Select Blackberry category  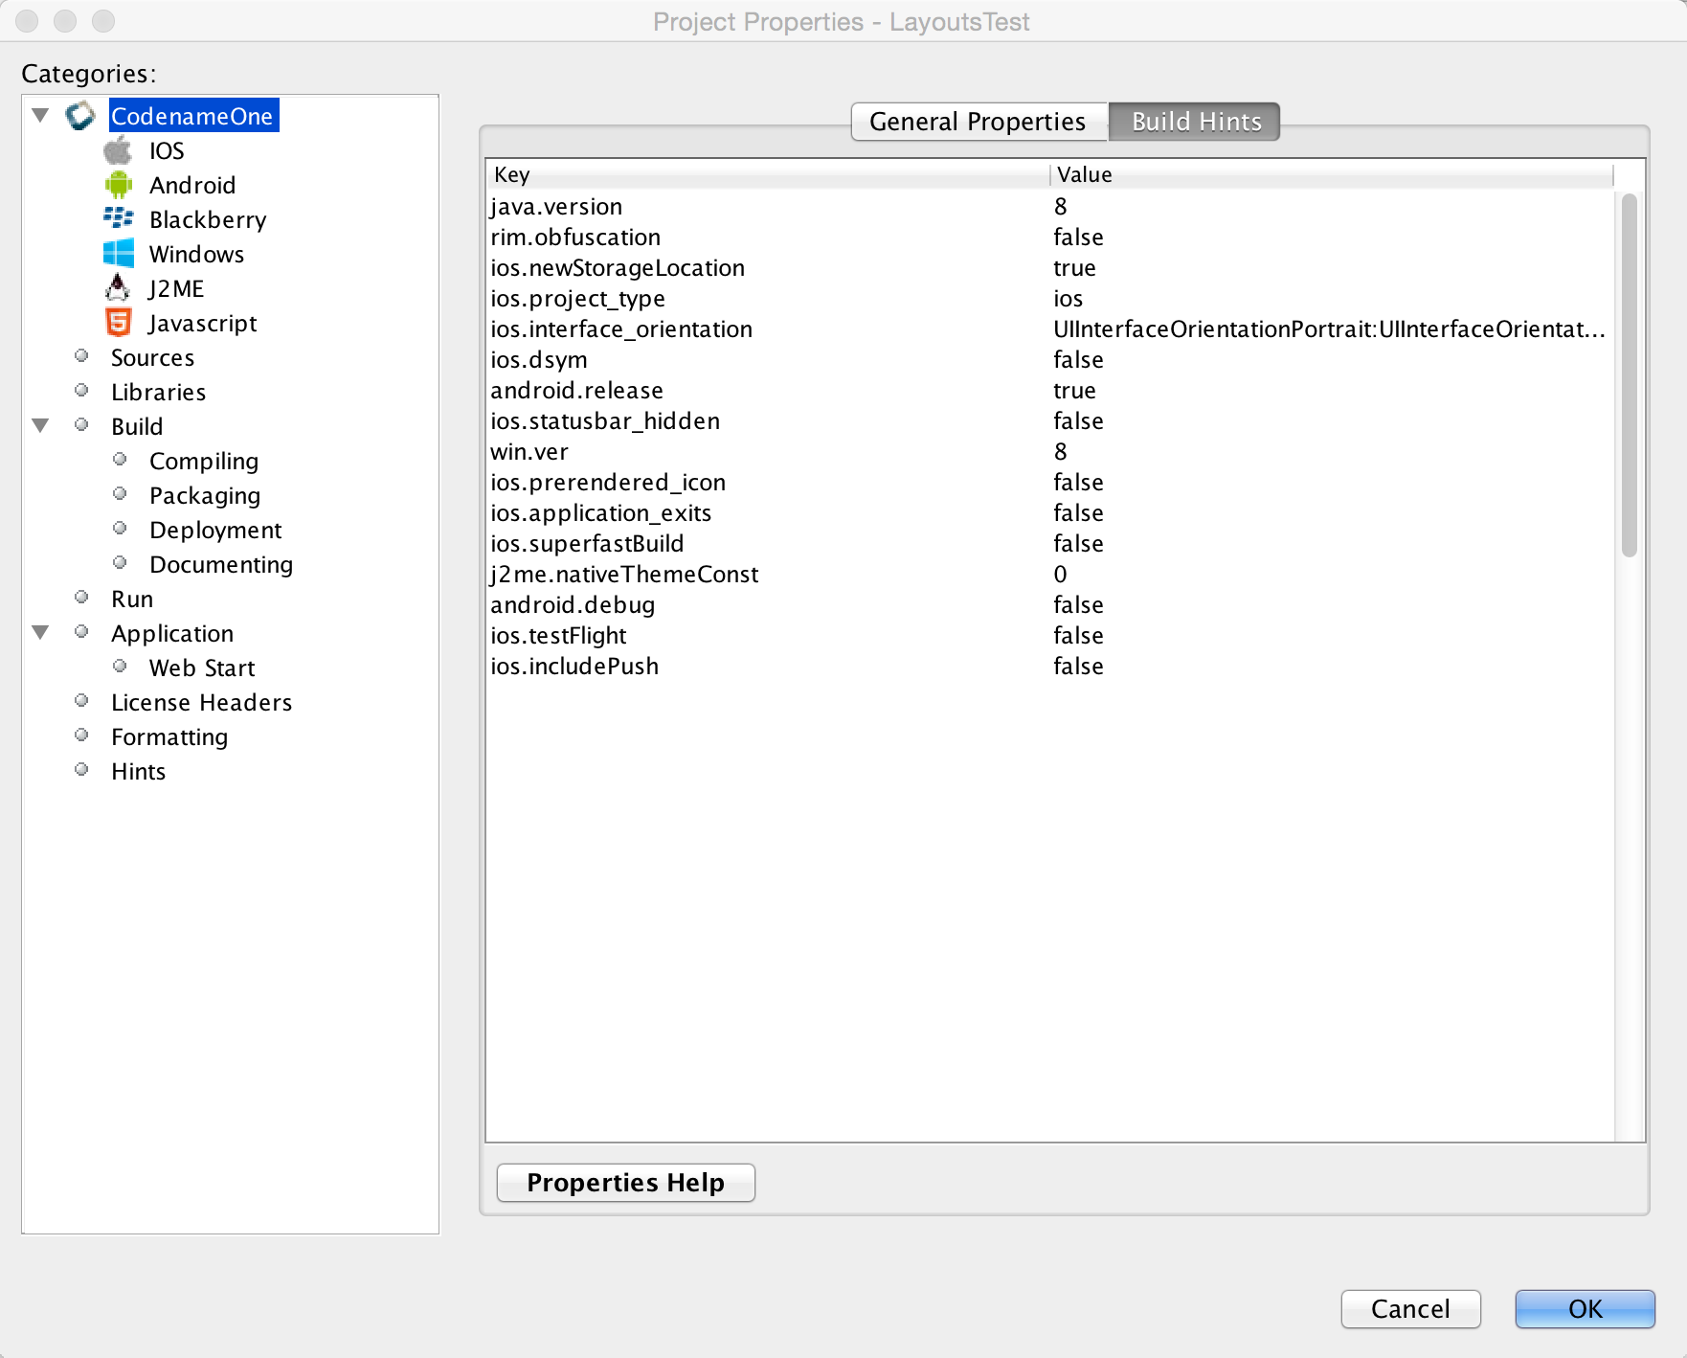pos(208,219)
